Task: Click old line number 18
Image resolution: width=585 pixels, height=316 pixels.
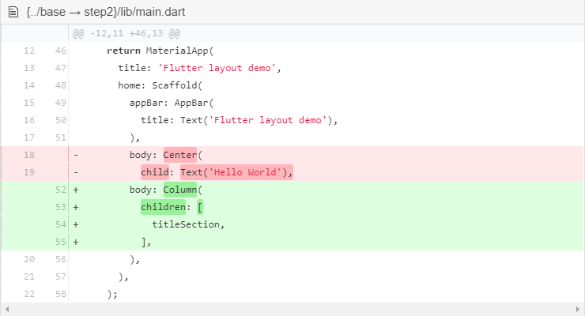Action: coord(29,155)
